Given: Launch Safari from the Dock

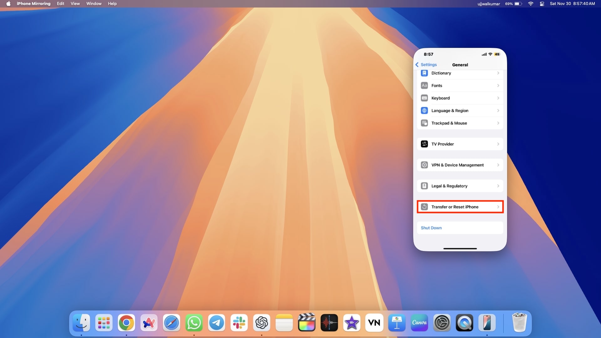Looking at the screenshot, I should 172,323.
